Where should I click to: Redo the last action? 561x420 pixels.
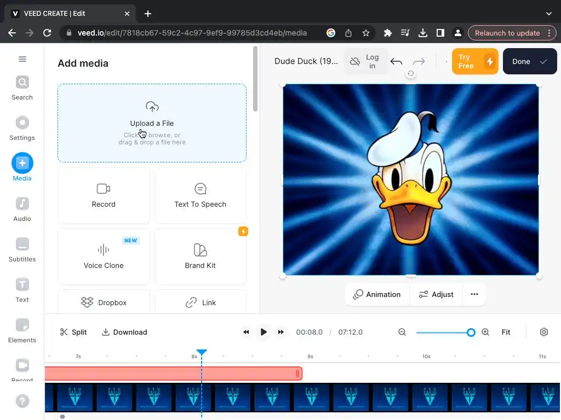(x=419, y=61)
